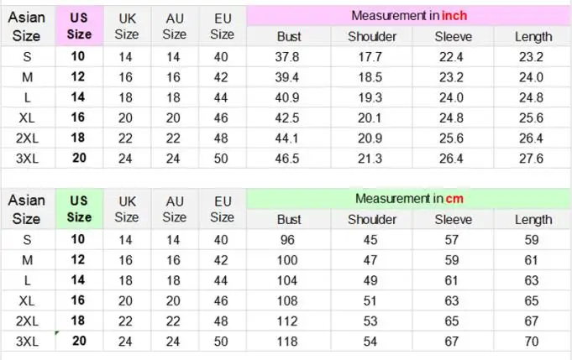Image resolution: width=572 pixels, height=360 pixels.
Task: Select the "Measurement in inch" header
Action: click(409, 16)
